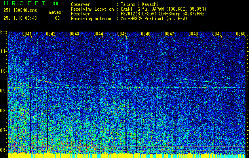Click the 1.1 kHz axis label
This screenshot has height=158, width=249.
pos(3,51)
